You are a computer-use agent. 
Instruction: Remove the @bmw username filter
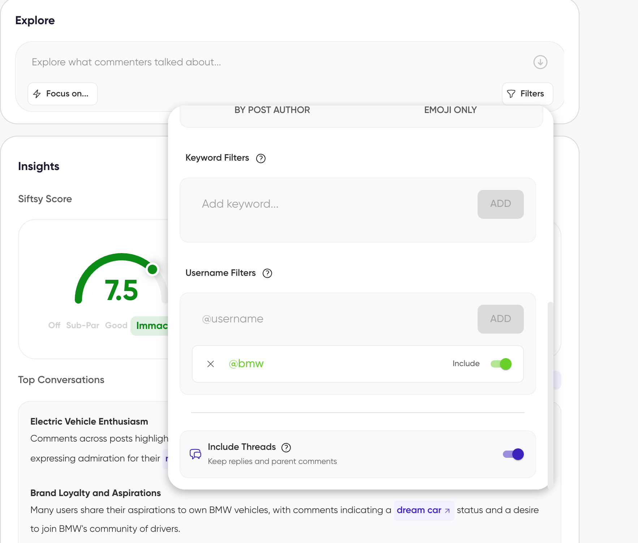coord(211,364)
